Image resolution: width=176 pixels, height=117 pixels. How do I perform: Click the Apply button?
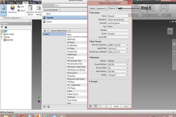(126, 106)
